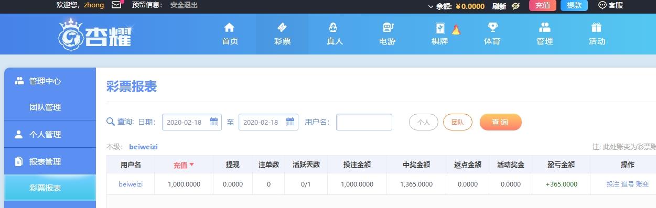Toggle balance visibility eye icon
Screen dimensions: 656x208
click(515, 6)
